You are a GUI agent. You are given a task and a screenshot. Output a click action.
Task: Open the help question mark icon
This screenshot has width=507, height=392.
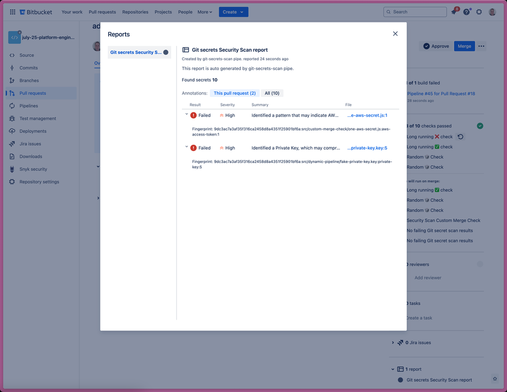pos(466,12)
